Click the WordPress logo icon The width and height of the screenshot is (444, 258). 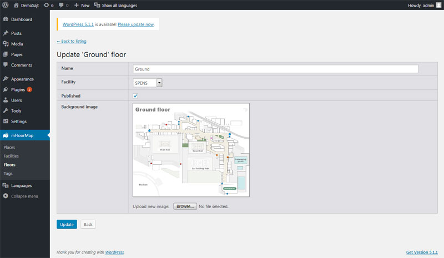tap(5, 5)
